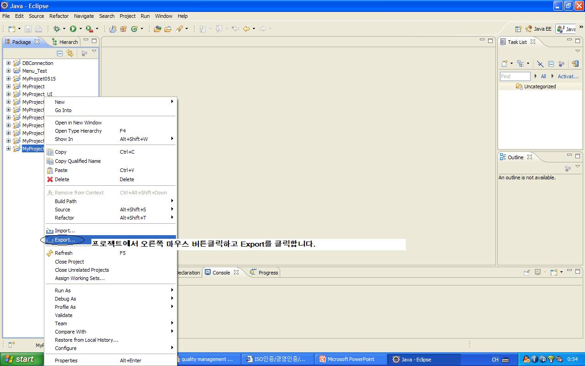The height and width of the screenshot is (366, 585).
Task: Click the Open Perspective icon
Action: [x=518, y=29]
